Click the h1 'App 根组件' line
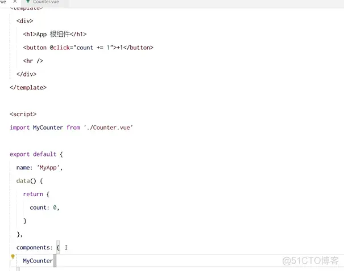 (55, 34)
